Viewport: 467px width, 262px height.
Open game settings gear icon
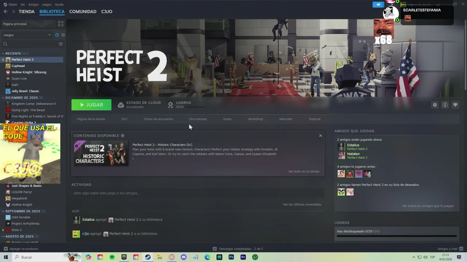click(x=435, y=105)
